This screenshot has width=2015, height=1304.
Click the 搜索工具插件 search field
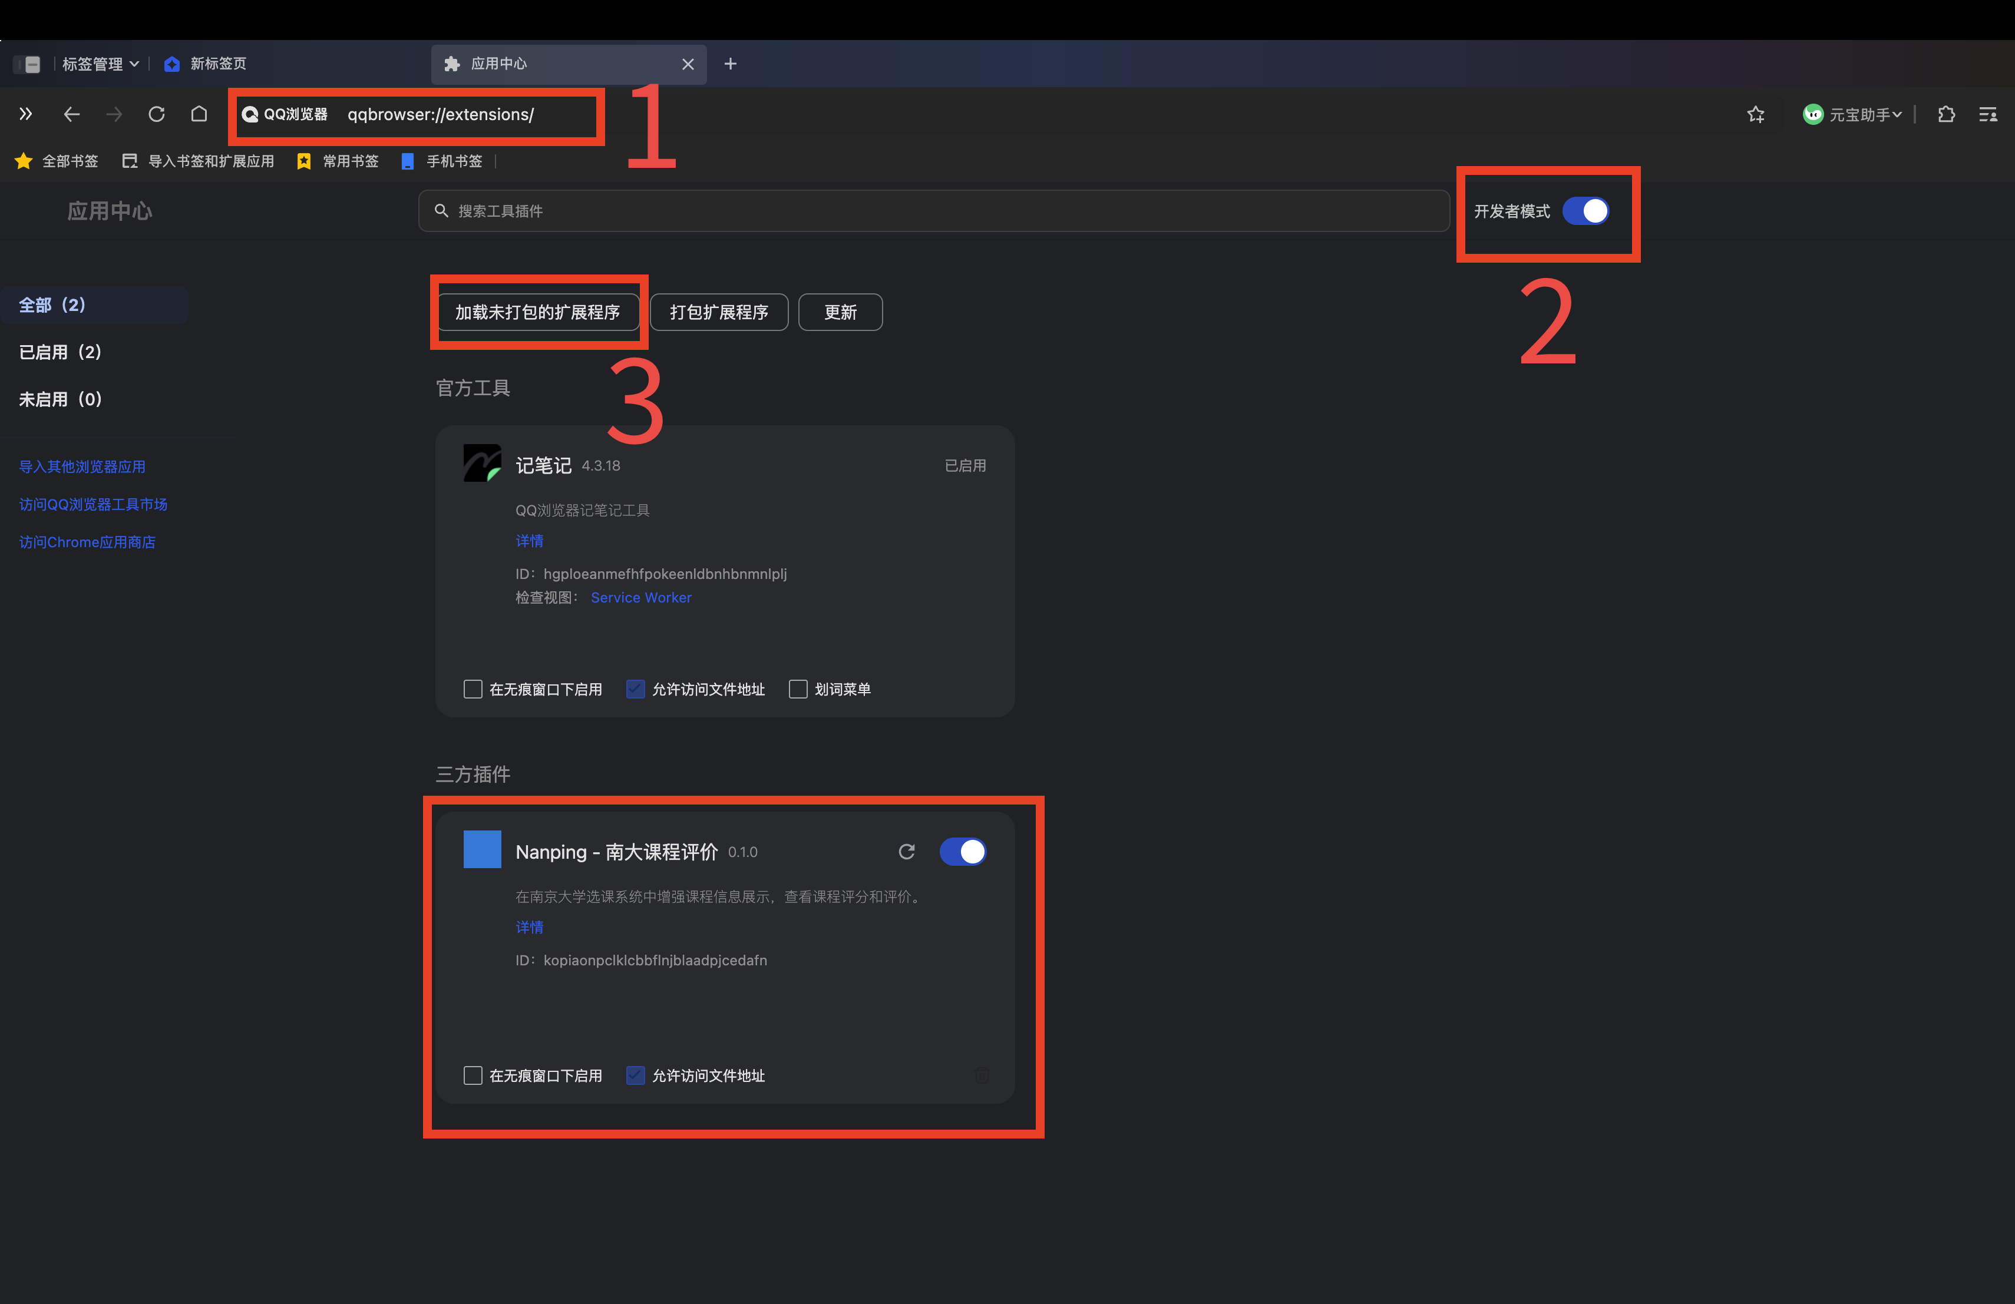tap(934, 211)
